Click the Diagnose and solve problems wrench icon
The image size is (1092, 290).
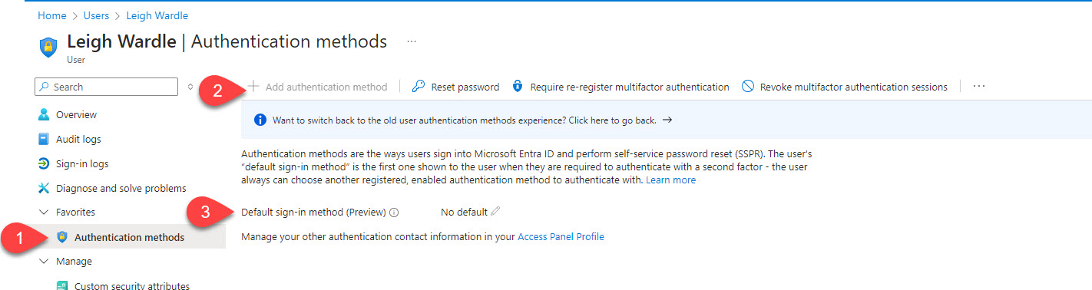(x=44, y=188)
